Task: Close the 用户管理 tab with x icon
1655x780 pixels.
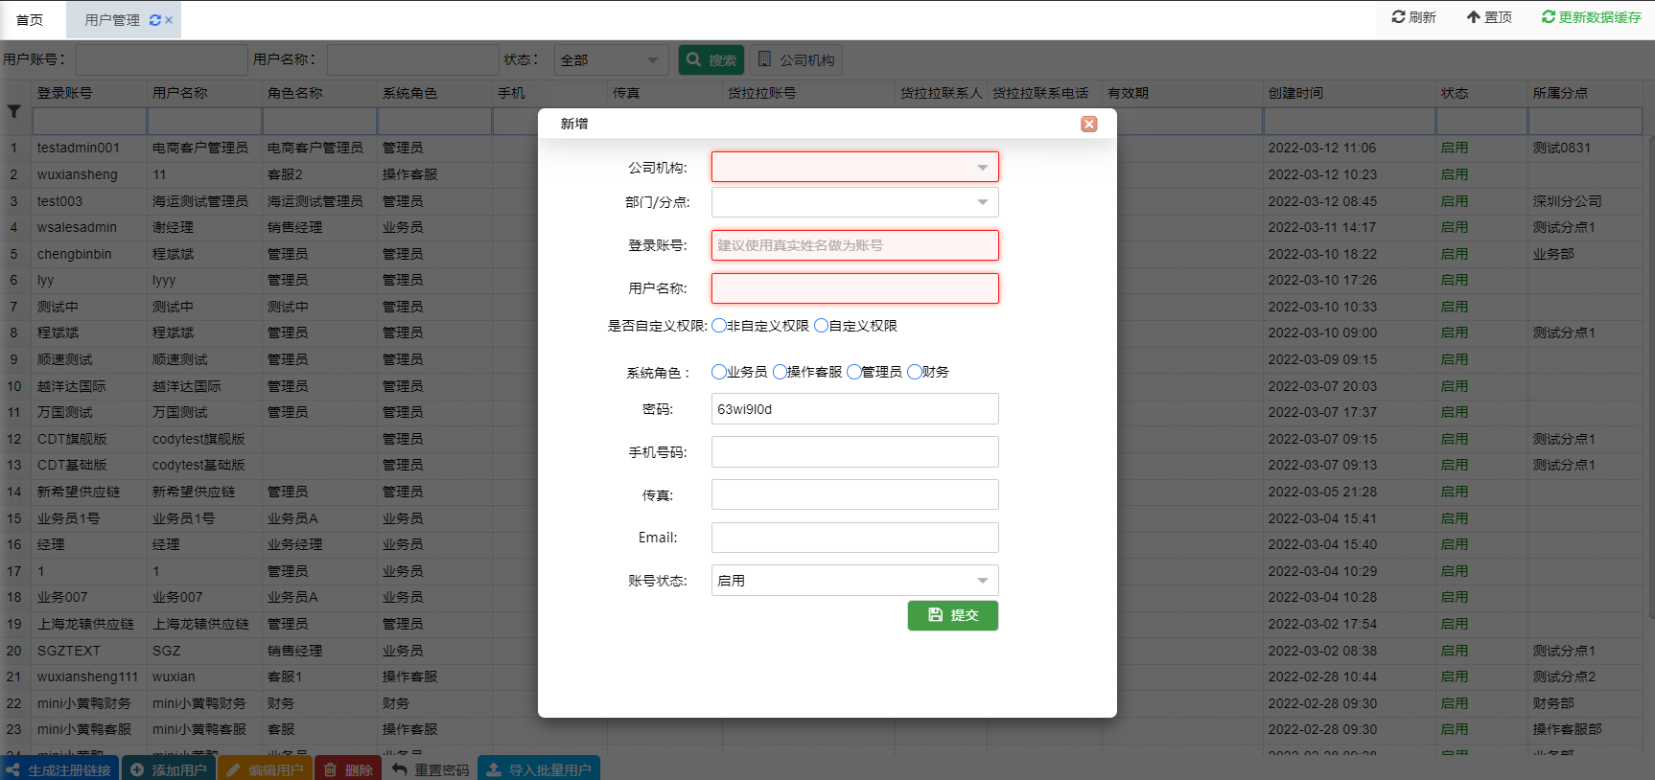Action: coord(169,20)
